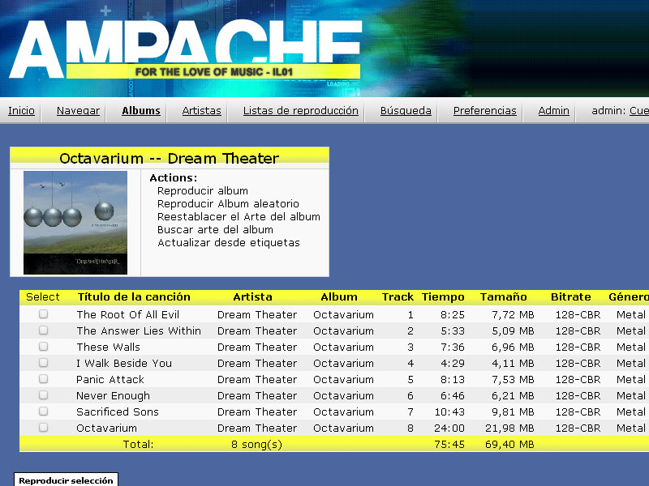Image resolution: width=649 pixels, height=486 pixels.
Task: Click song title Panic Attack
Action: [110, 379]
